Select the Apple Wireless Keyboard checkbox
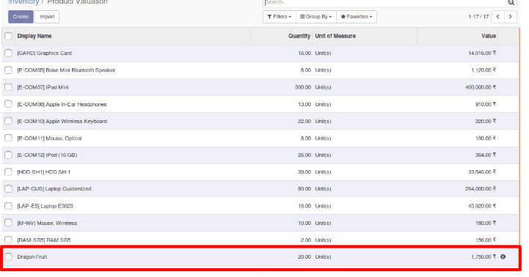The width and height of the screenshot is (529, 277). click(8, 121)
